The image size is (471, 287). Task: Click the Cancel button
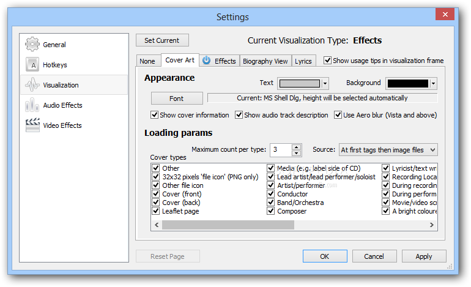click(374, 256)
